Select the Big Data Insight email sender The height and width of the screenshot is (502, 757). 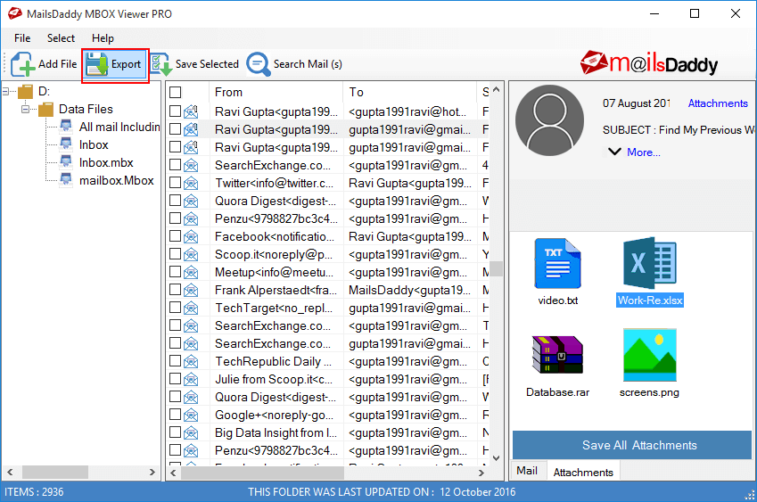pyautogui.click(x=276, y=433)
